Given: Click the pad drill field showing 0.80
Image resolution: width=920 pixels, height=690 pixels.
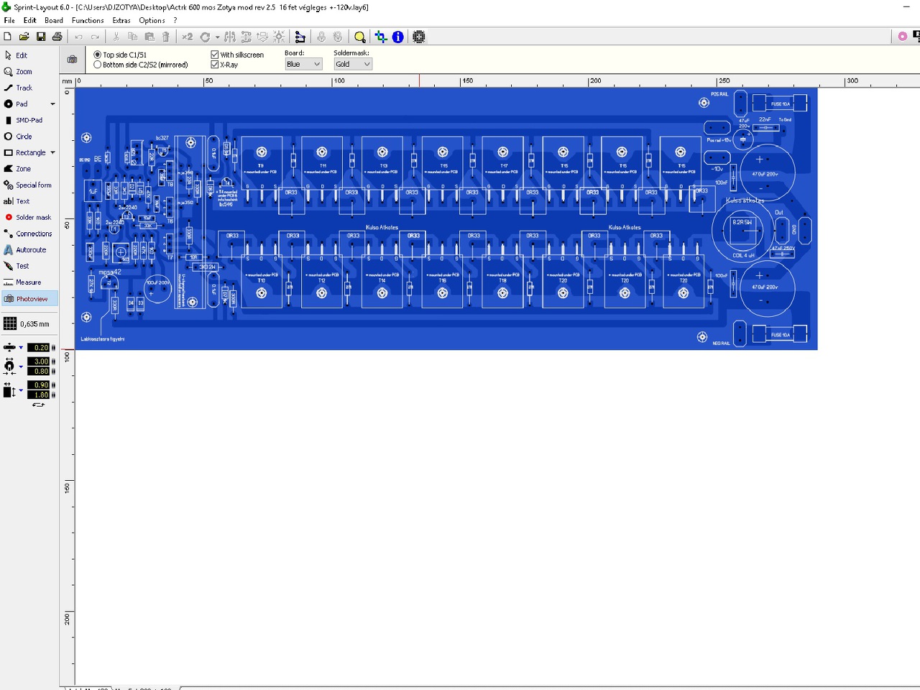Looking at the screenshot, I should [x=38, y=372].
